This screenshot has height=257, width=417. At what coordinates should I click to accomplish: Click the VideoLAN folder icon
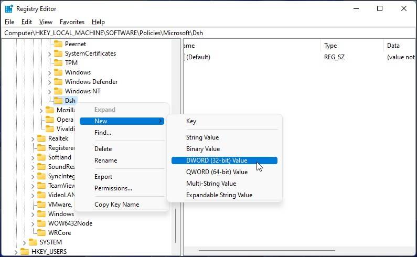(x=41, y=195)
